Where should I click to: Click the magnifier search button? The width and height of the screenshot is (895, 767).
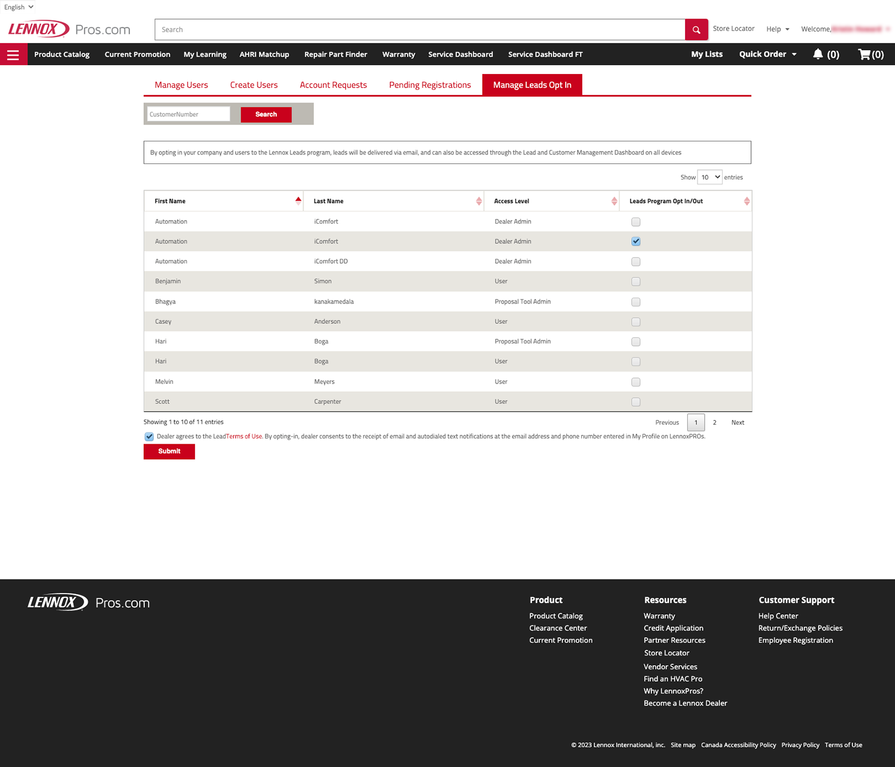(x=696, y=30)
